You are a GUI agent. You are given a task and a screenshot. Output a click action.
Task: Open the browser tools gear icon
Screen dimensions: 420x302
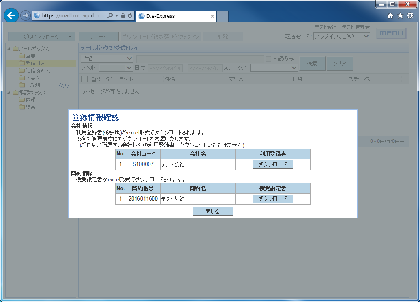(410, 16)
